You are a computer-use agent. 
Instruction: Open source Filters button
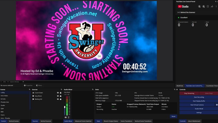[x=39, y=85]
